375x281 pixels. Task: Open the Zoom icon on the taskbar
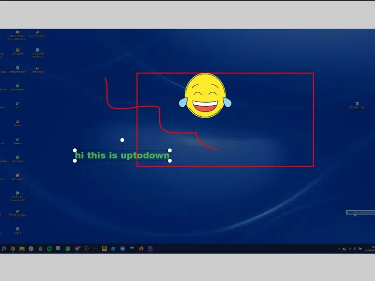[x=123, y=249]
